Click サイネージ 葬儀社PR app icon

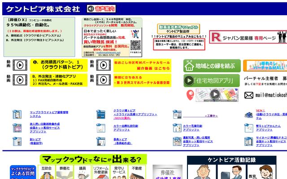click(x=249, y=141)
